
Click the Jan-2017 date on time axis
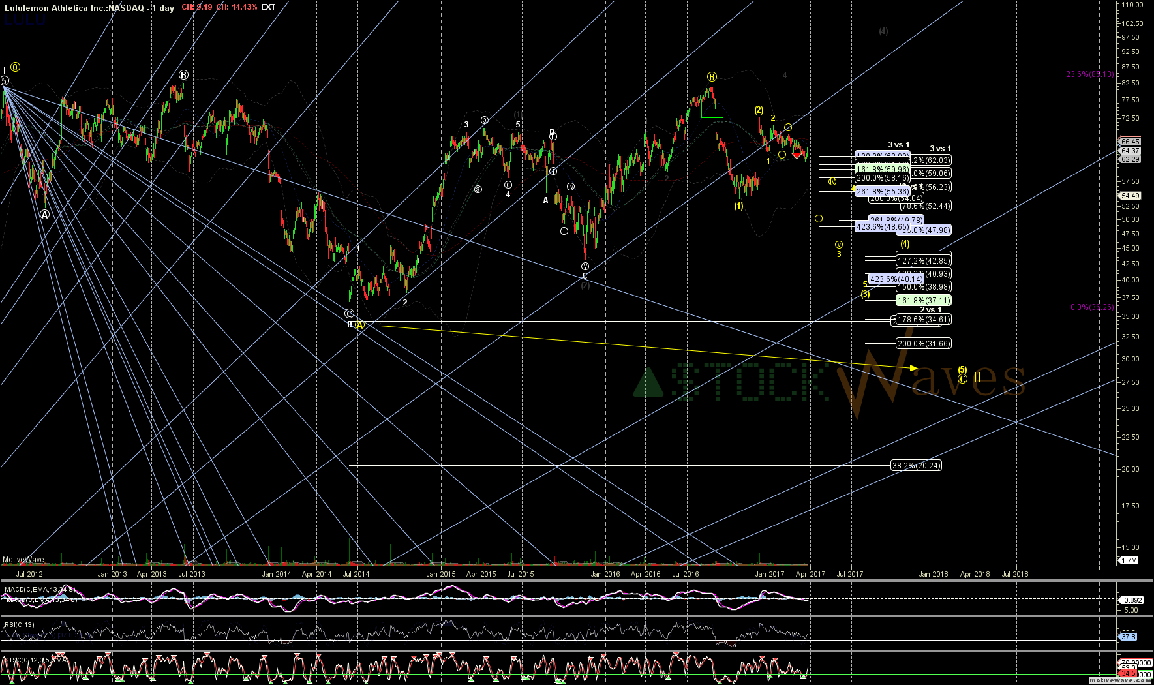(770, 575)
